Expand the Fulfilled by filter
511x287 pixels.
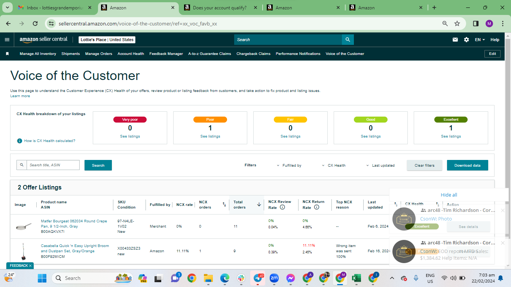[x=289, y=165]
